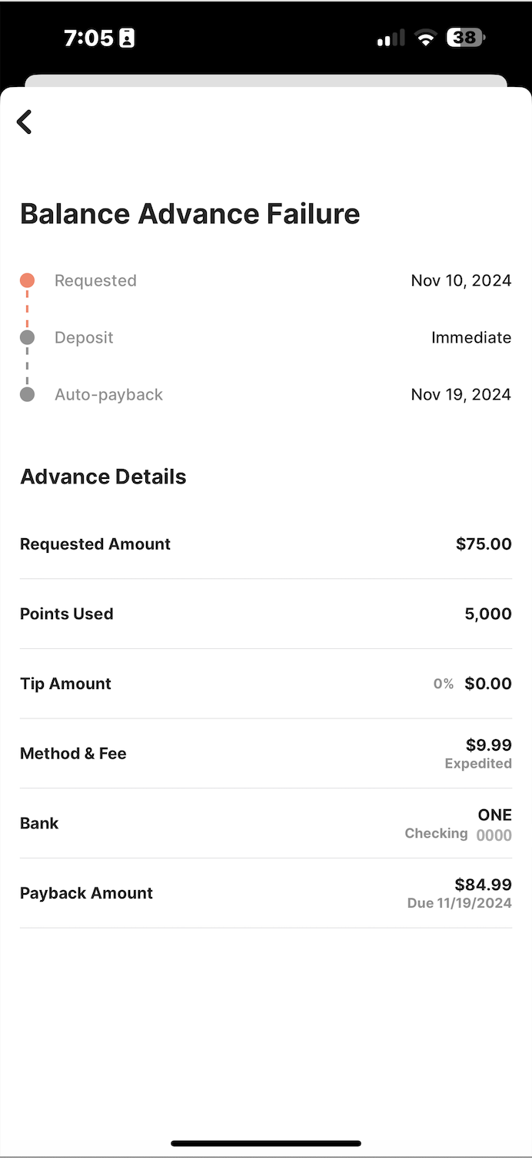Tap the 0% tip percentage indicator
Image resolution: width=532 pixels, height=1158 pixels.
click(443, 683)
